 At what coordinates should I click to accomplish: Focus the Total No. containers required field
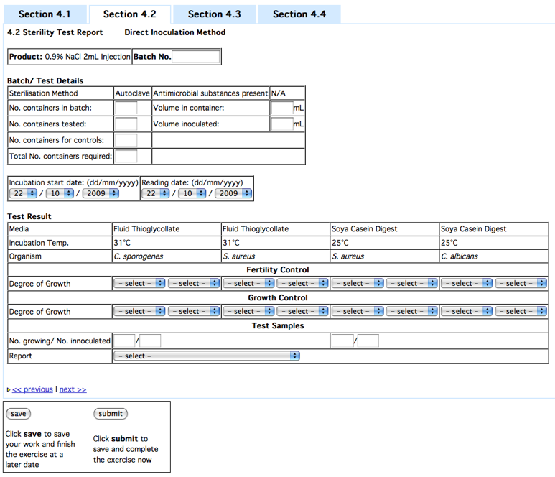point(126,156)
